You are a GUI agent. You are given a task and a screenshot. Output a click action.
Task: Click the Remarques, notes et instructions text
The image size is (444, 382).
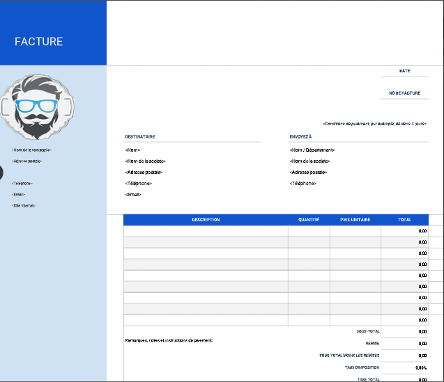(x=169, y=340)
